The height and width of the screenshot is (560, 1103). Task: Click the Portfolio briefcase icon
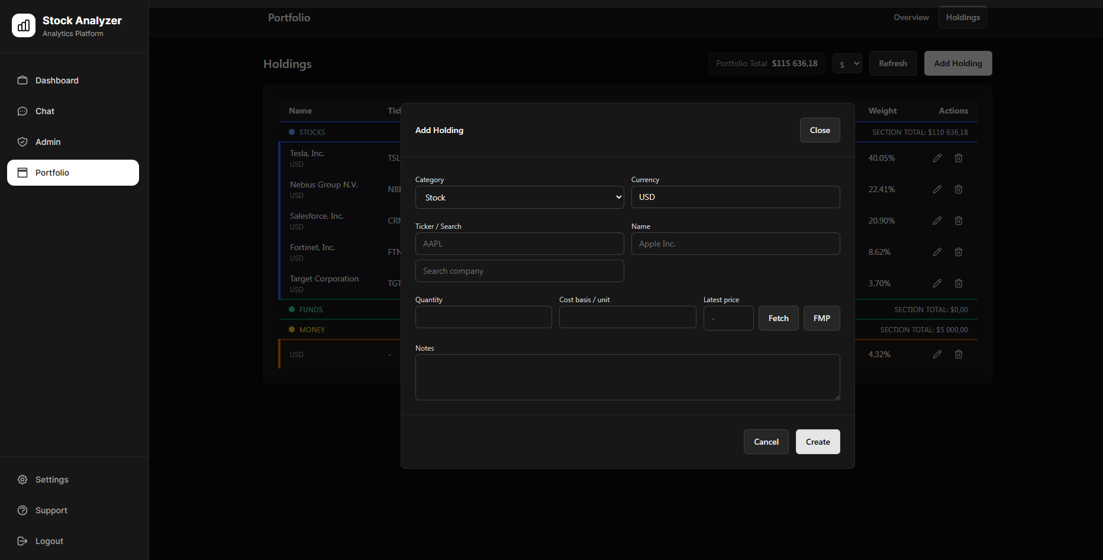[x=22, y=172]
